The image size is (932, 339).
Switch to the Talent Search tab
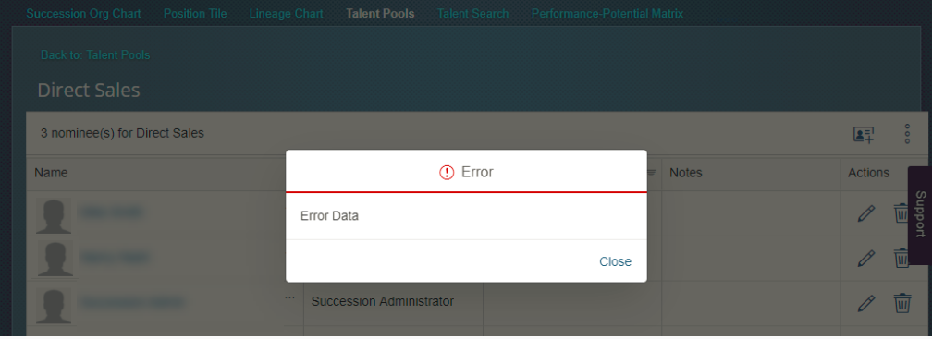[x=473, y=13]
